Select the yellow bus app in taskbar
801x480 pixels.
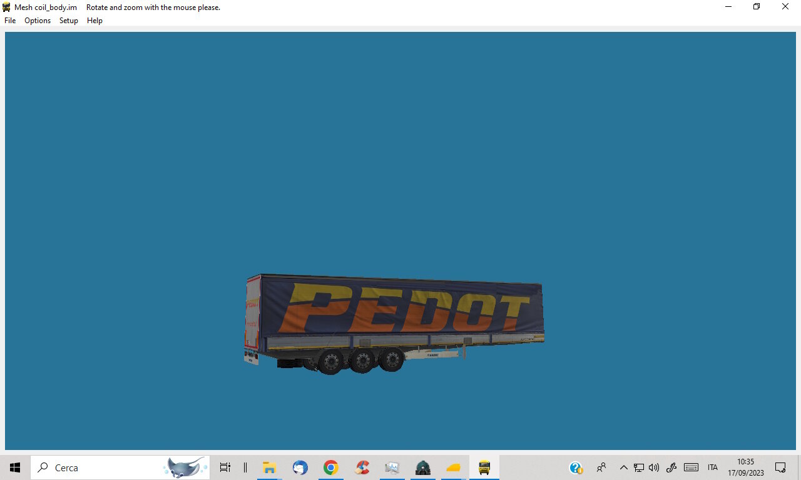[484, 467]
